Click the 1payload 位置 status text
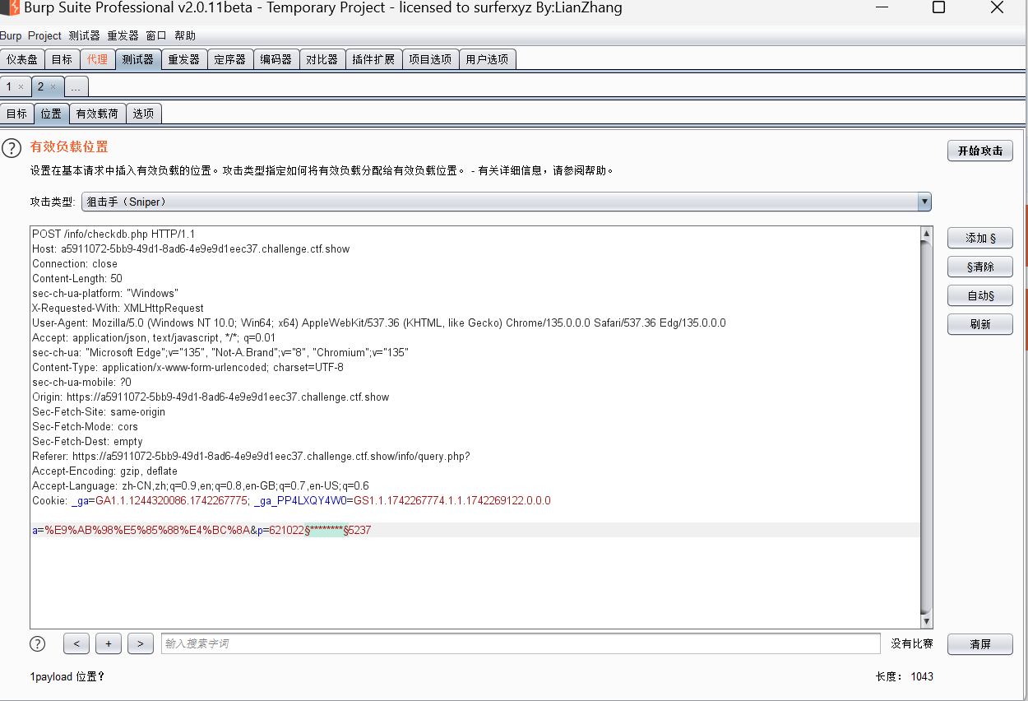 pyautogui.click(x=67, y=676)
